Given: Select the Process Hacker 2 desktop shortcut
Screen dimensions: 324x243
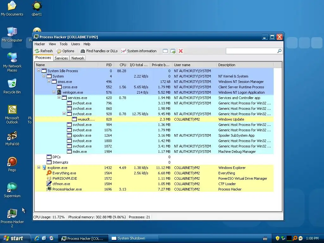Looking at the screenshot, I should pyautogui.click(x=12, y=218).
